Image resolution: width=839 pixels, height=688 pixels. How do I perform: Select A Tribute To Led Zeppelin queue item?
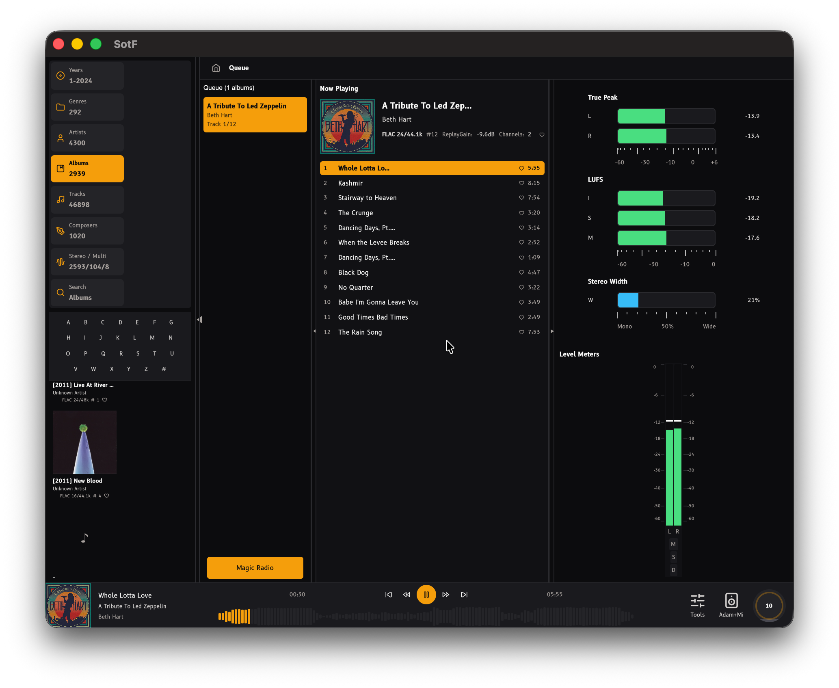pyautogui.click(x=255, y=115)
